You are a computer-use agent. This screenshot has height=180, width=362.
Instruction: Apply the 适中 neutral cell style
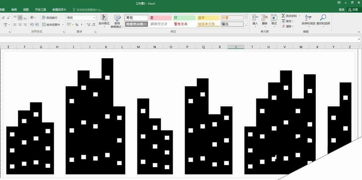pyautogui.click(x=208, y=18)
